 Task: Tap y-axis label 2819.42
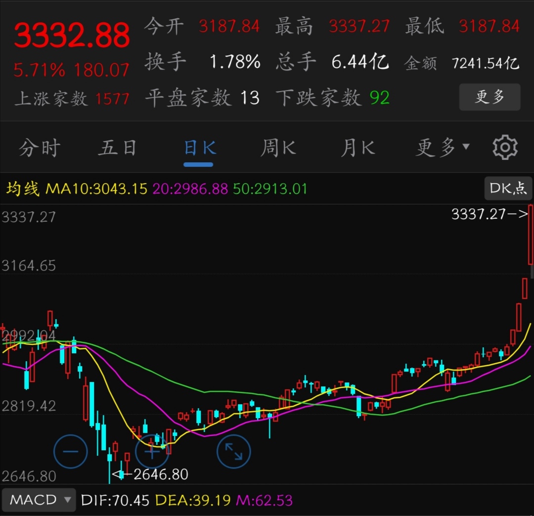pos(29,406)
